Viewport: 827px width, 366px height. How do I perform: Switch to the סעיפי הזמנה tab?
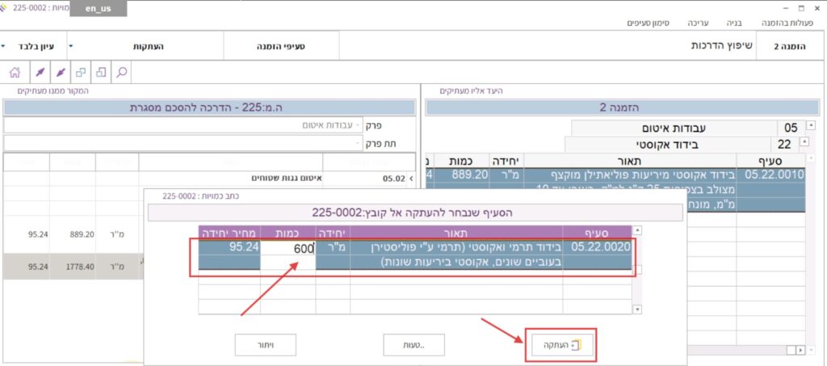[277, 47]
